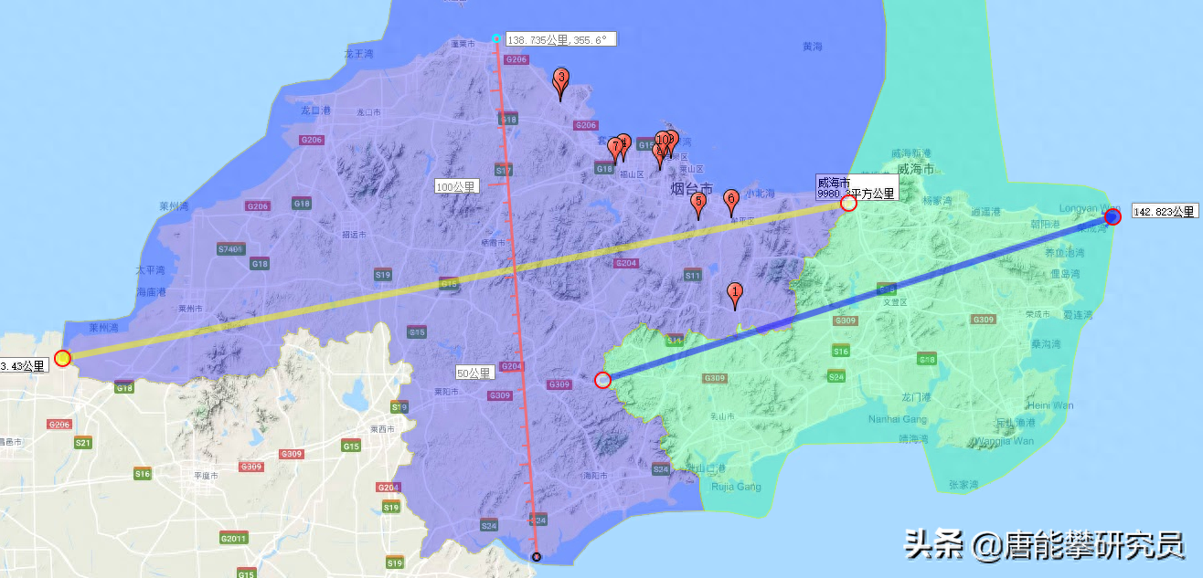Select map marker number 7
The image size is (1203, 578).
coord(614,148)
